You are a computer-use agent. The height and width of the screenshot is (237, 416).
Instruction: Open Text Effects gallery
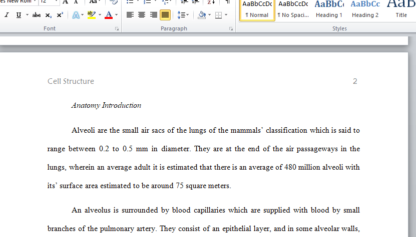[76, 15]
